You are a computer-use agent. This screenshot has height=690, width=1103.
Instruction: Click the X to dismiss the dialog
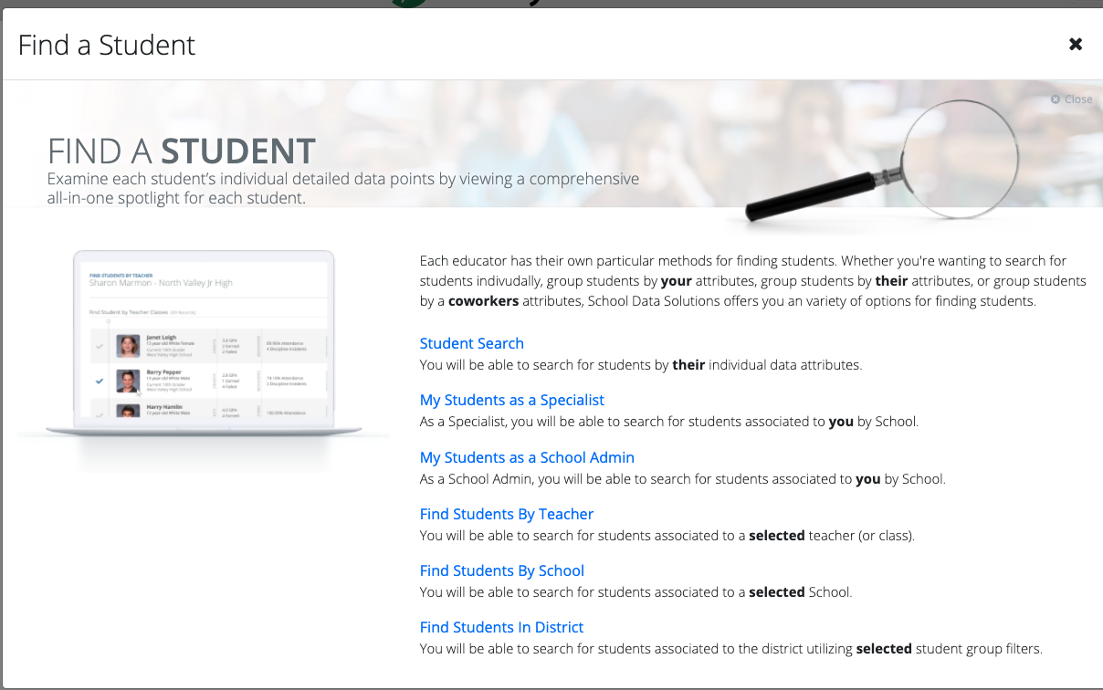tap(1076, 44)
